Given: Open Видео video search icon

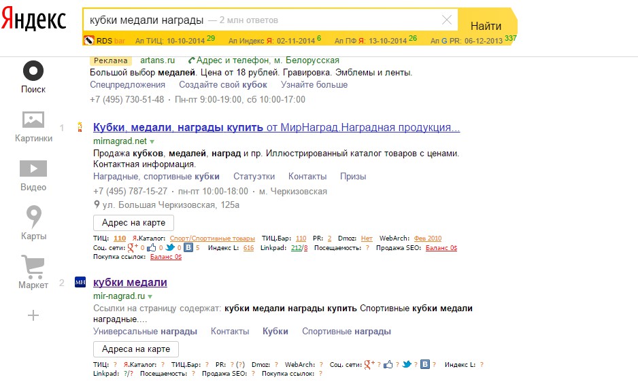Looking at the screenshot, I should tap(33, 169).
